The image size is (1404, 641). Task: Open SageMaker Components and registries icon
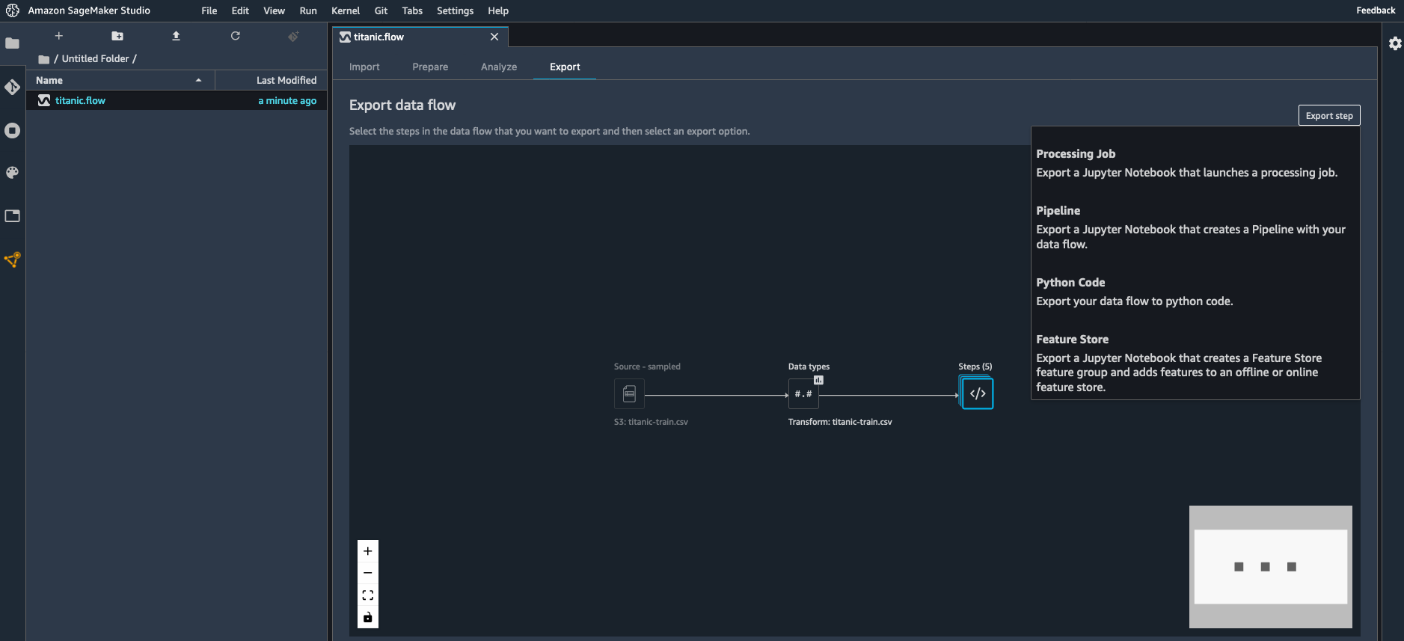pyautogui.click(x=12, y=260)
